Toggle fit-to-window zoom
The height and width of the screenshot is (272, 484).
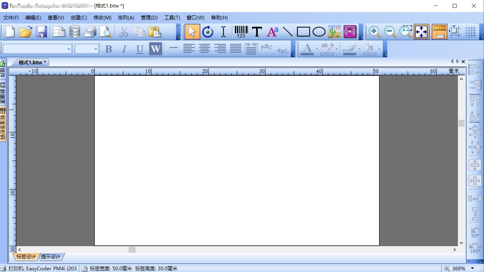click(422, 32)
